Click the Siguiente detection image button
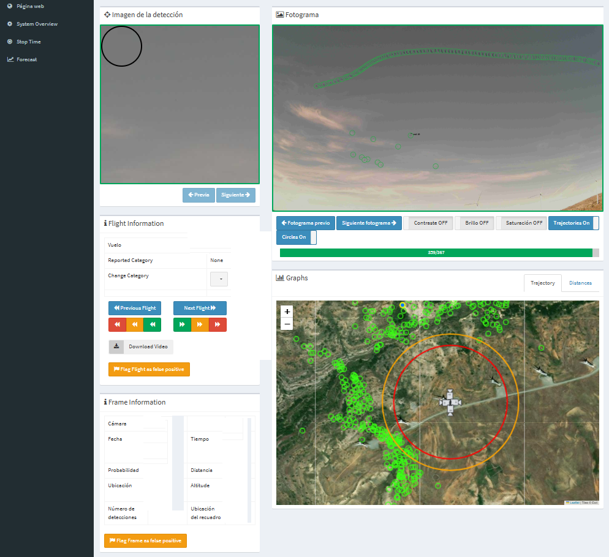 click(235, 195)
